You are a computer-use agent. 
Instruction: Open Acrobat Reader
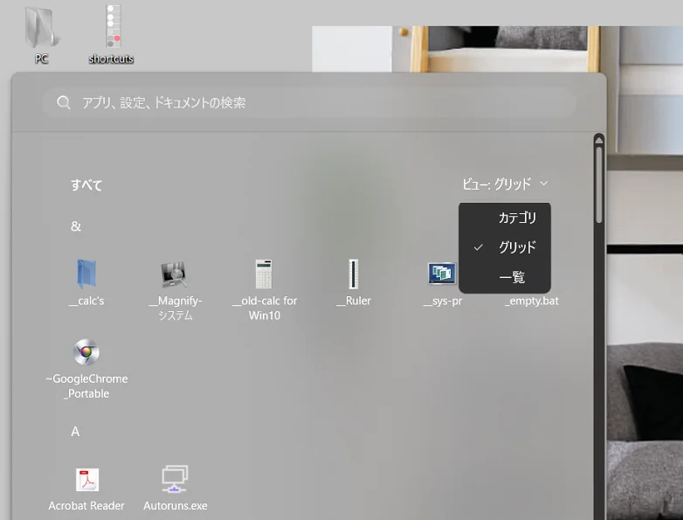click(86, 480)
